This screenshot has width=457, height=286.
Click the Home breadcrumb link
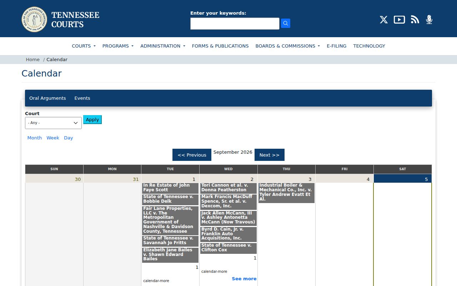[33, 60]
